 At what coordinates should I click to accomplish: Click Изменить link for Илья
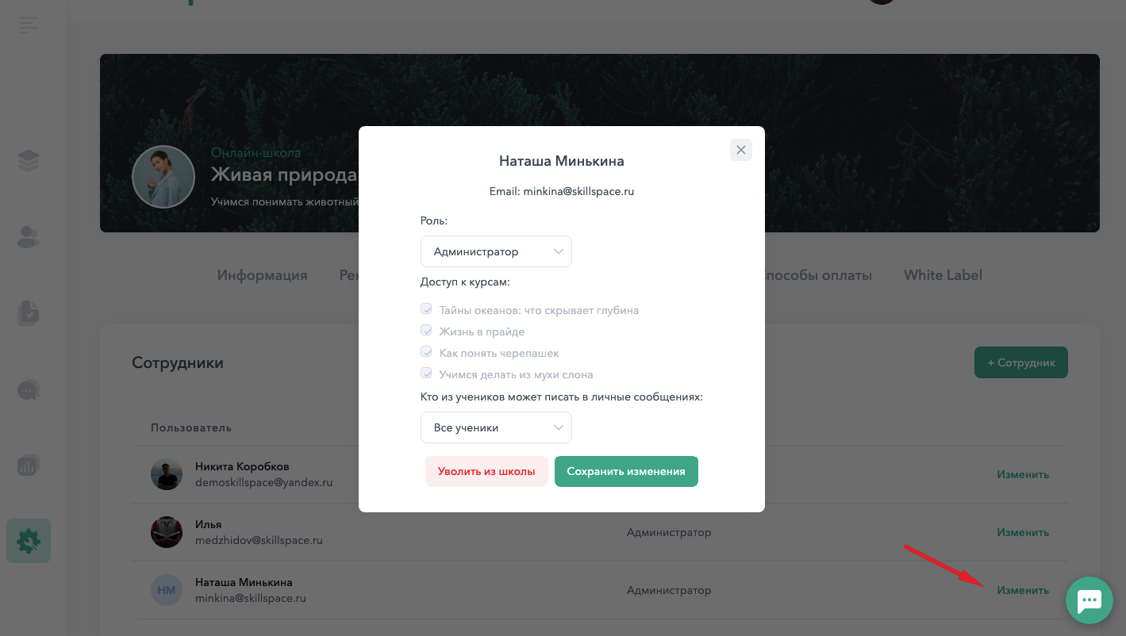(1023, 532)
